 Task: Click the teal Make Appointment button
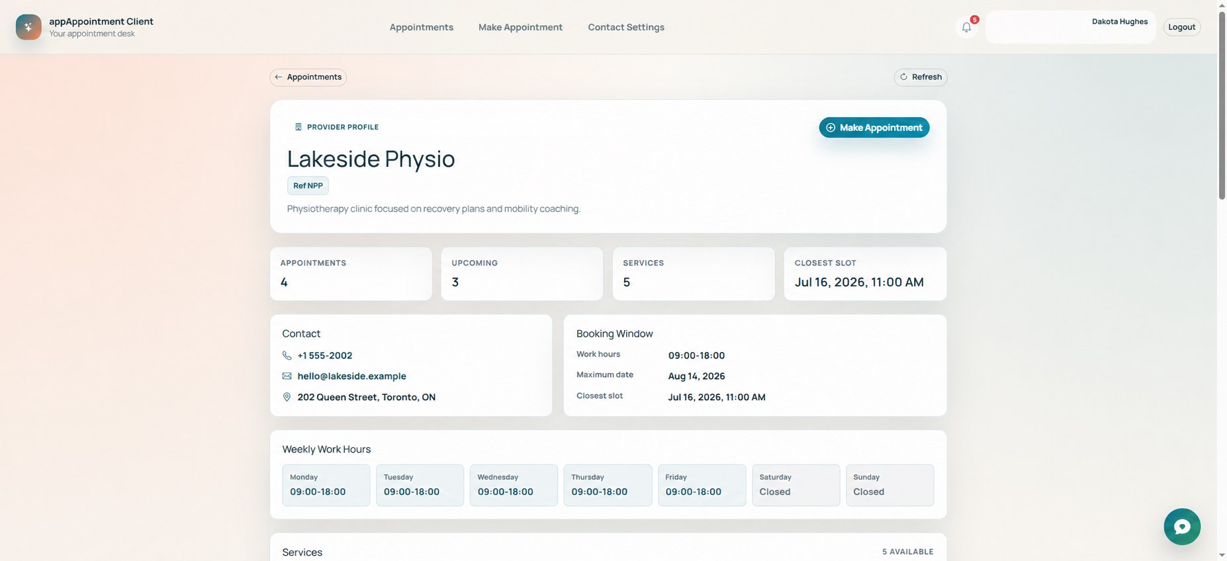pyautogui.click(x=874, y=128)
